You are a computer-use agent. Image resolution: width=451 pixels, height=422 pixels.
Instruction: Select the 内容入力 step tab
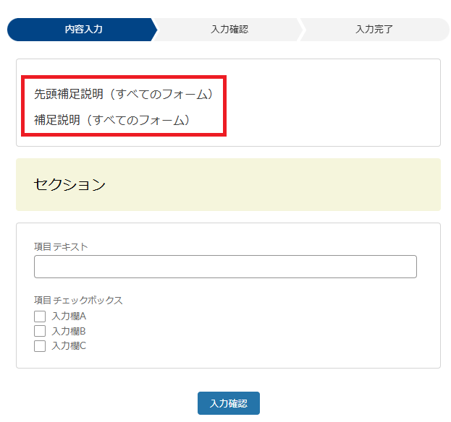click(x=82, y=30)
